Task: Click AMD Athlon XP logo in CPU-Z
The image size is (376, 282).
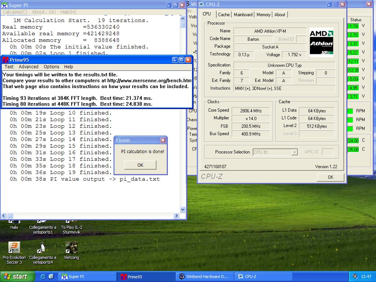Action: [x=321, y=42]
